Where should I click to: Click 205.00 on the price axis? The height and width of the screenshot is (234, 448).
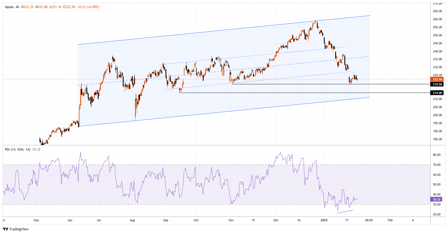coord(437,107)
